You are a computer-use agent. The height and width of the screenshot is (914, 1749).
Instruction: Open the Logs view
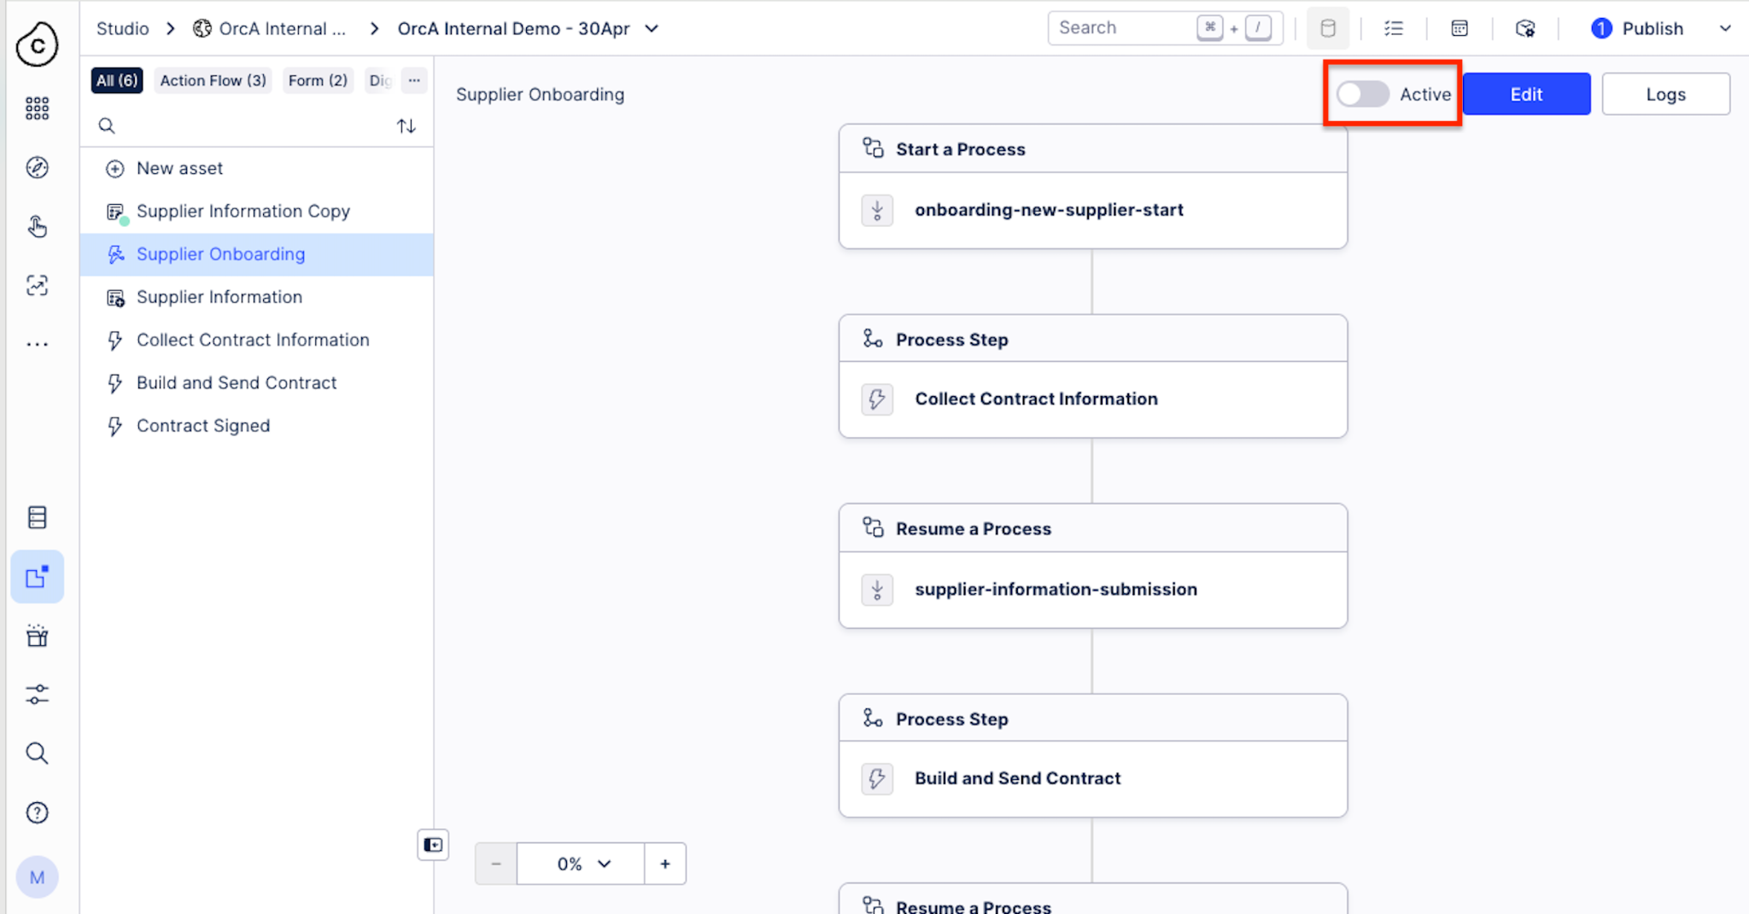[1664, 94]
